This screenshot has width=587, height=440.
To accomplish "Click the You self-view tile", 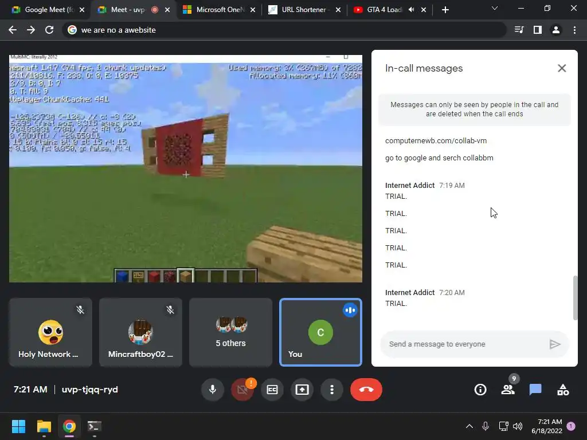I will click(320, 332).
